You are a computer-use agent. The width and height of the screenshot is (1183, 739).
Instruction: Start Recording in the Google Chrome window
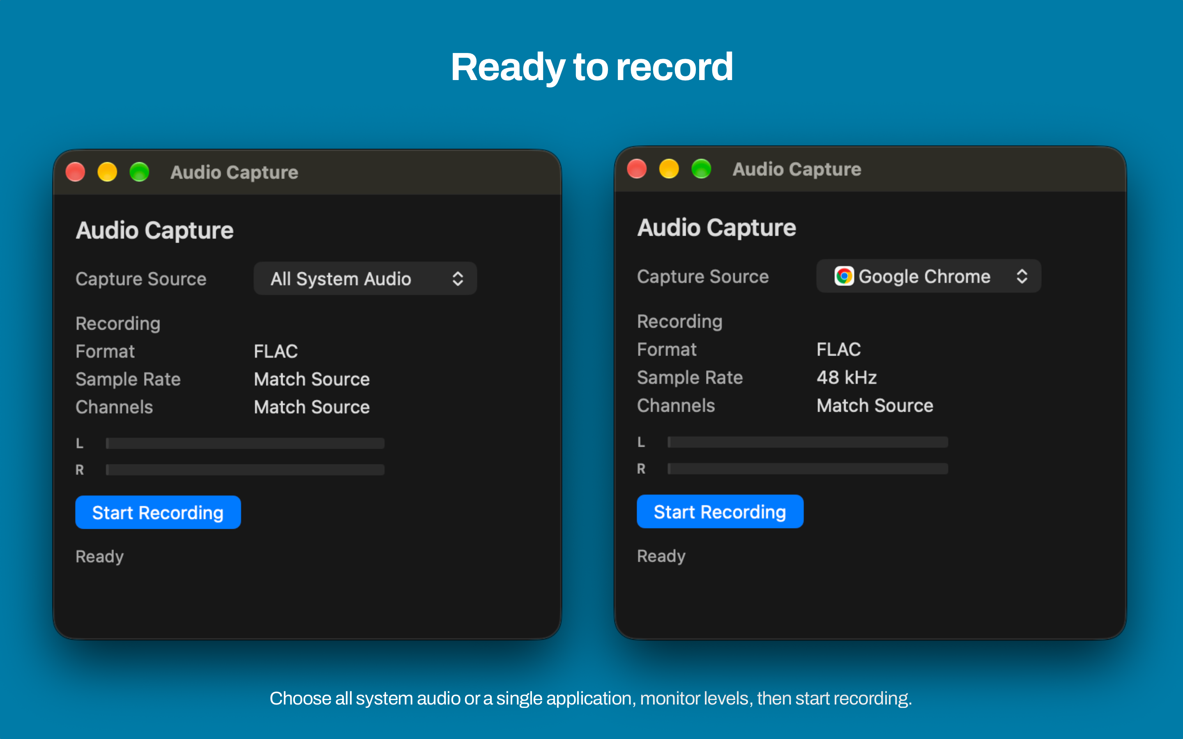click(720, 511)
